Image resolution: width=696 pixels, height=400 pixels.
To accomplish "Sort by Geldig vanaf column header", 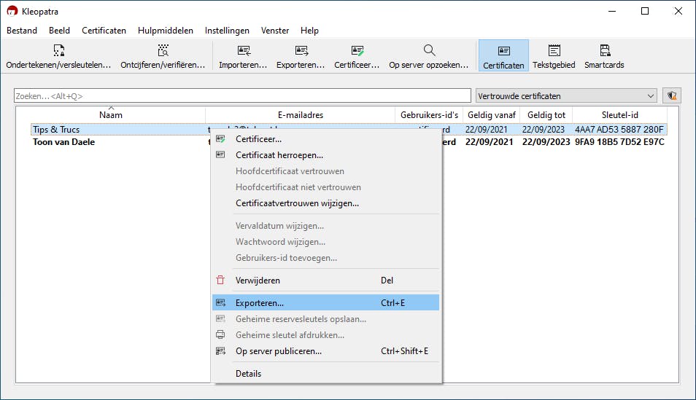I will (492, 115).
